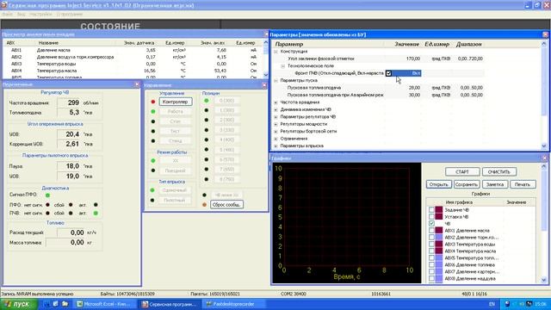Click the Открыть button in graphs panel
This screenshot has width=551, height=310.
[439, 184]
